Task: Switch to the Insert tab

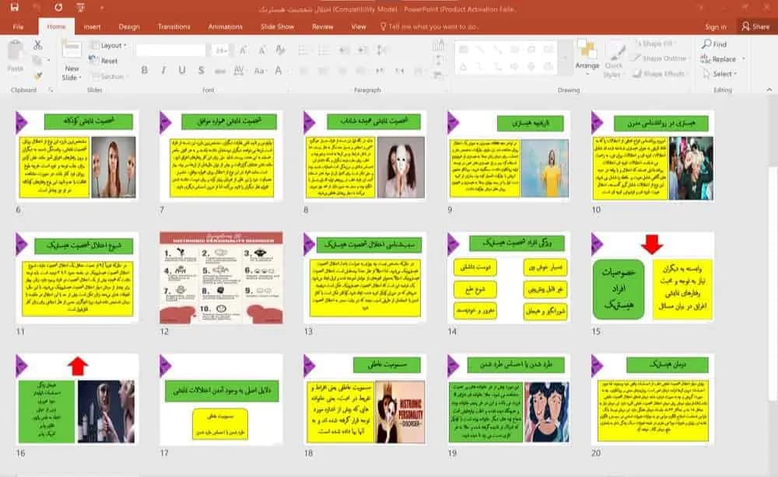Action: point(92,26)
